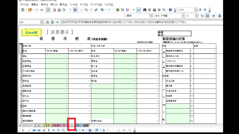Click the yellow ExcelB logo button
This screenshot has width=239, height=134.
tap(31, 32)
